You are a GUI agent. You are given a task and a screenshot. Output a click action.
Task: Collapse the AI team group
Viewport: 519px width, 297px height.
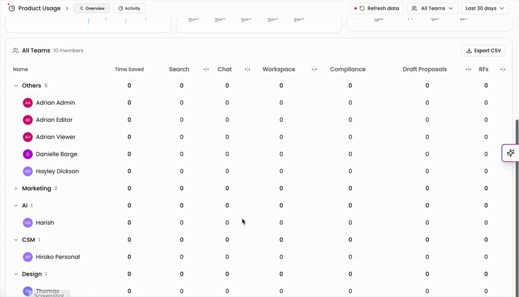pos(16,206)
